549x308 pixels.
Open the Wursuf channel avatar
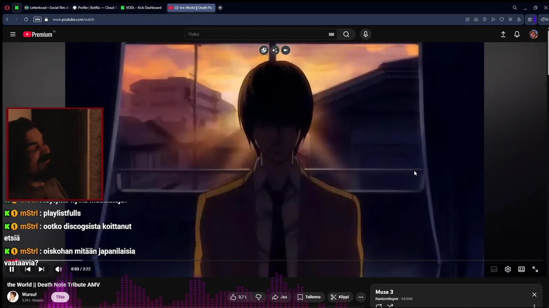[x=13, y=296]
